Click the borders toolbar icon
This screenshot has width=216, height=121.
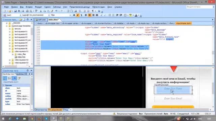125,15
